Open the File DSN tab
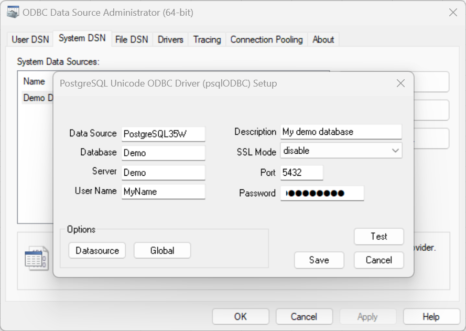 pyautogui.click(x=132, y=39)
